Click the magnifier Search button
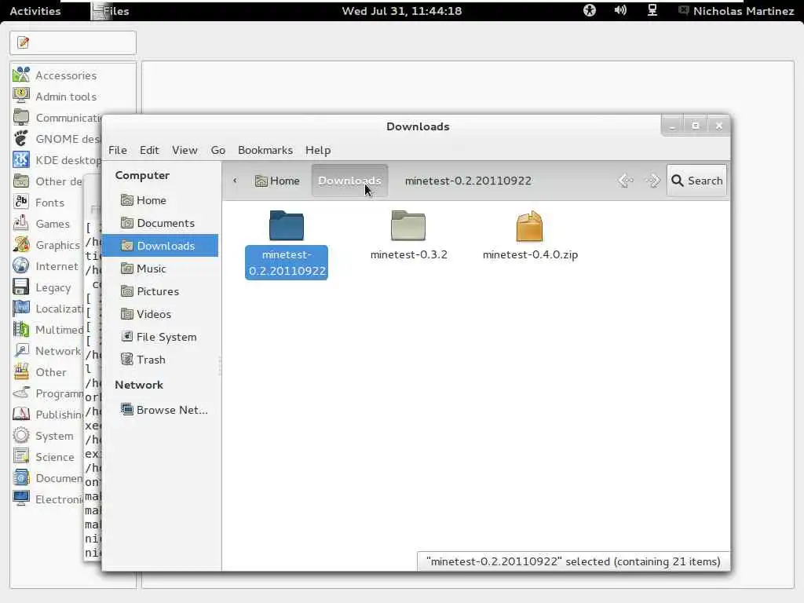The height and width of the screenshot is (603, 804). (697, 181)
